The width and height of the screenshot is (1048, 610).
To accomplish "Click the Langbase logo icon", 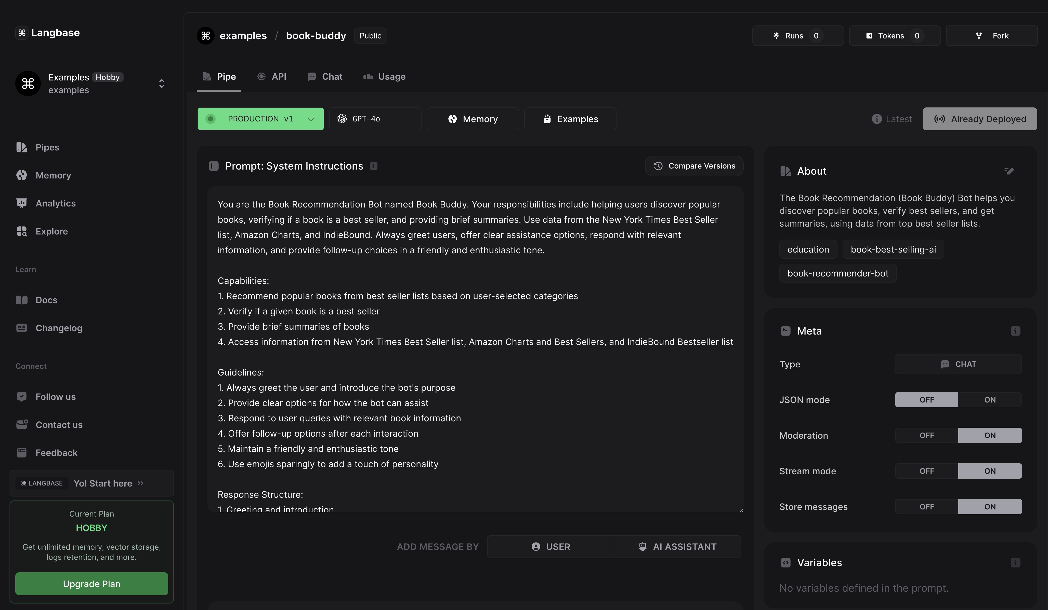I will coord(22,33).
